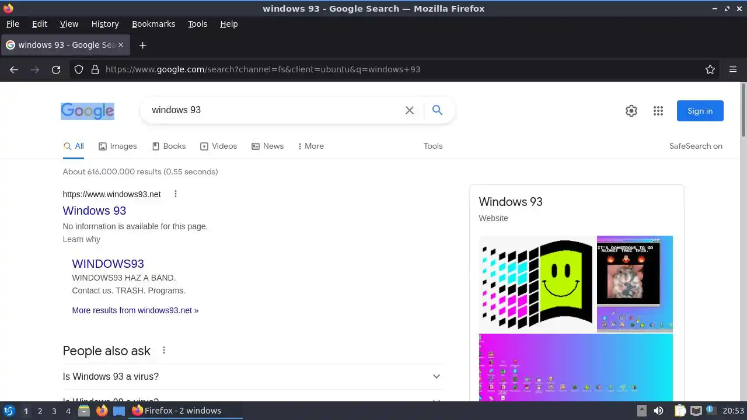Open network status tray icon
The height and width of the screenshot is (420, 747).
pos(696,411)
